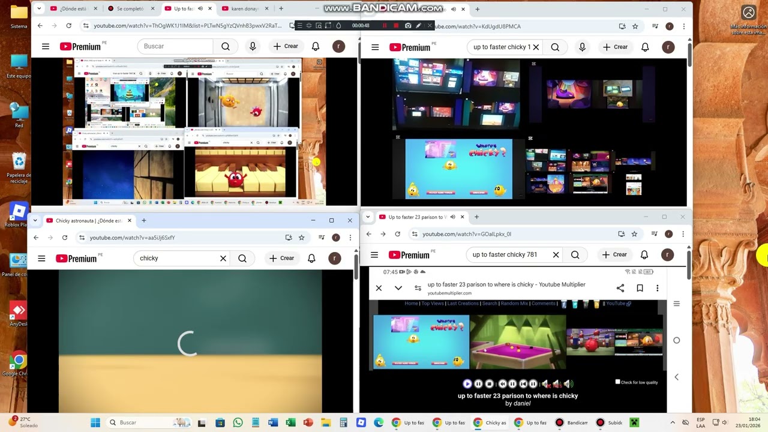Click Crear in 'up to faster chicky 781' window
768x432 pixels.
pos(614,254)
